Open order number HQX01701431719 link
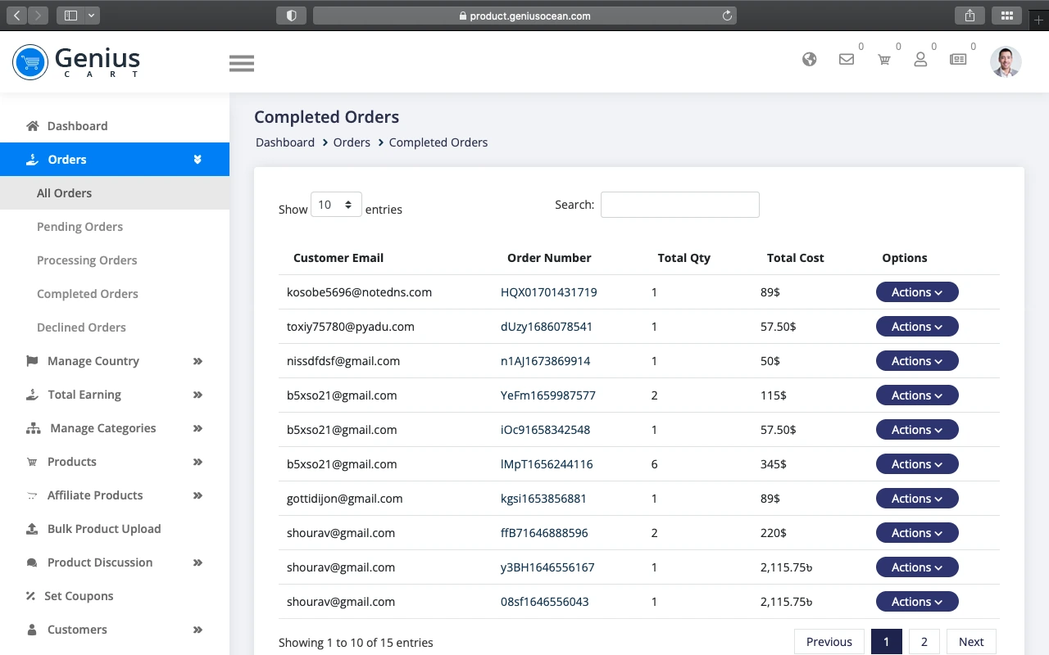The width and height of the screenshot is (1049, 655). pyautogui.click(x=548, y=292)
